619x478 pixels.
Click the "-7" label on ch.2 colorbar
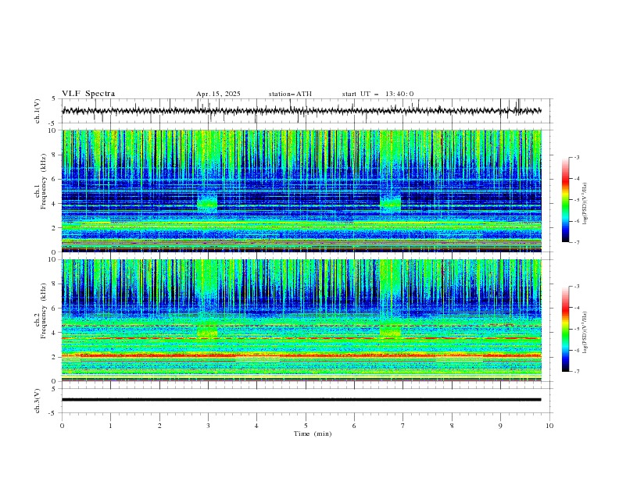click(x=576, y=372)
